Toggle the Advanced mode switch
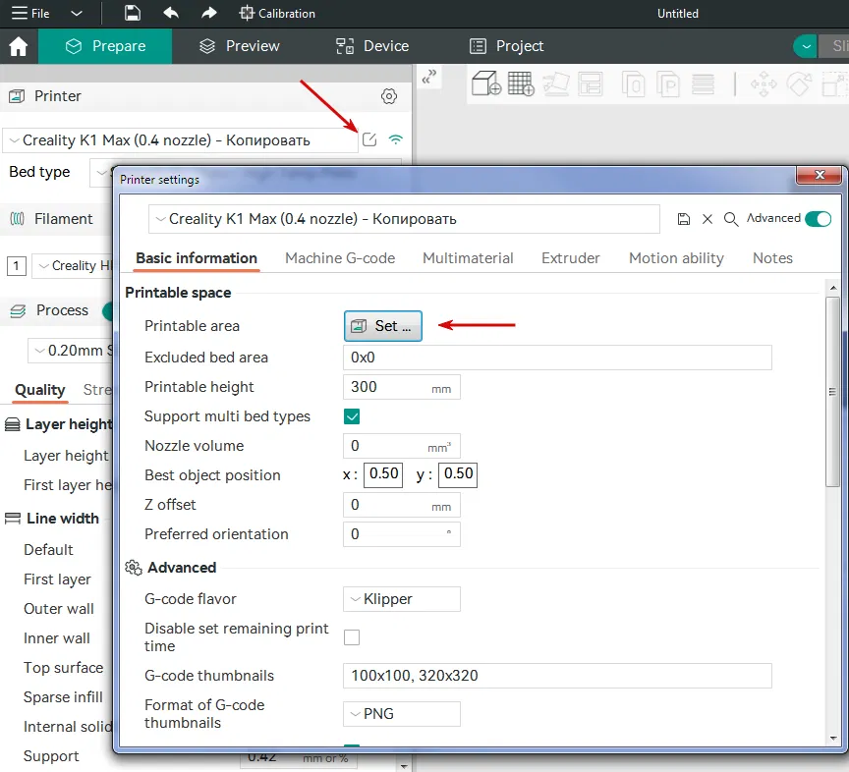This screenshot has height=772, width=849. (x=818, y=219)
